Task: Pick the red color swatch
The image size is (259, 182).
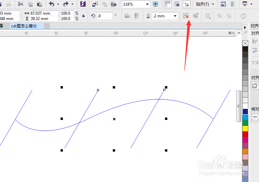Action: [x=245, y=134]
